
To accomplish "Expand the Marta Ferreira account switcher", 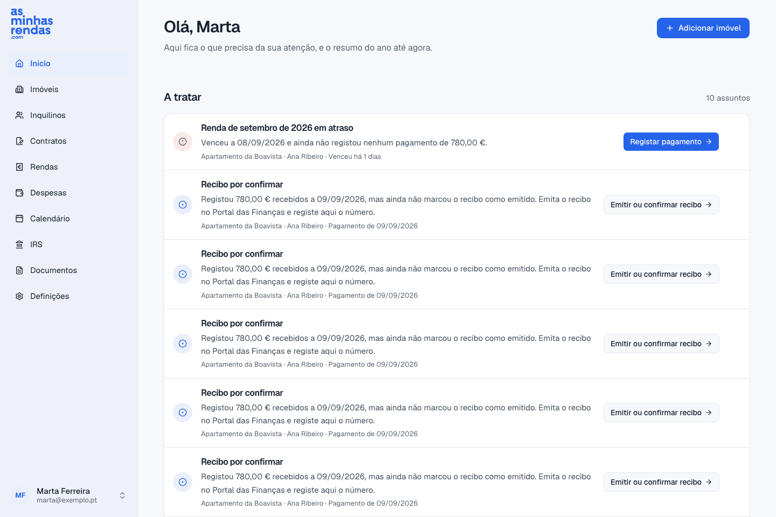I will 68,495.
